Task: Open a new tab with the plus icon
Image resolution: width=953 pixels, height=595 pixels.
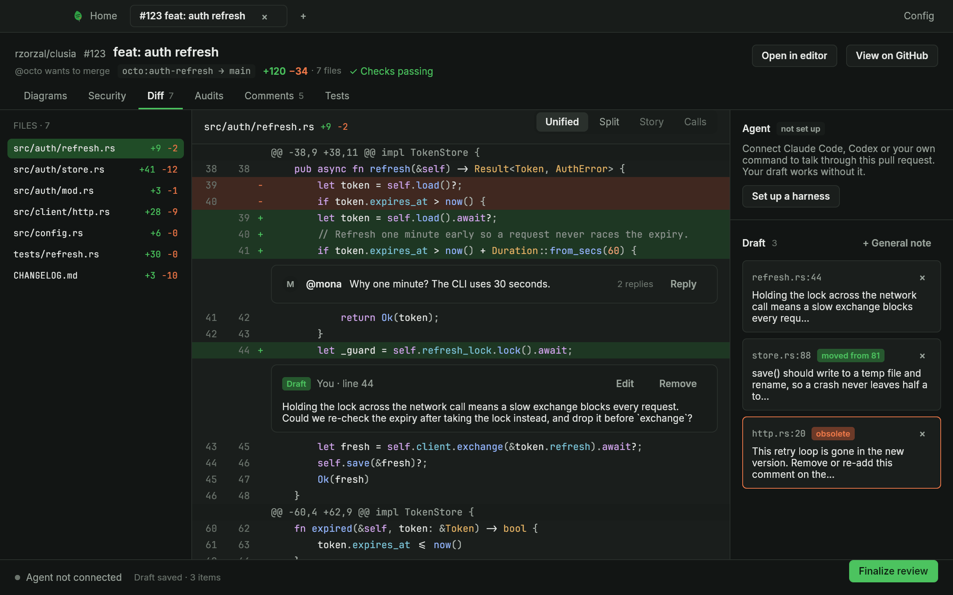Action: pos(303,16)
